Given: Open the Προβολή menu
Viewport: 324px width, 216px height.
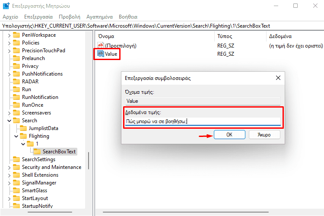Looking at the screenshot, I should coord(70,17).
